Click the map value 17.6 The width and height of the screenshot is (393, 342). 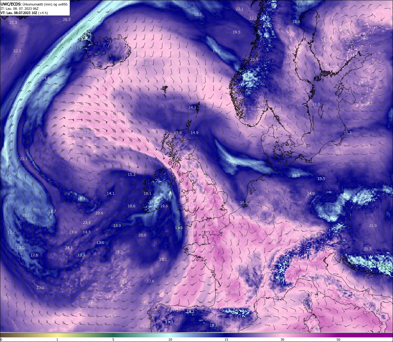pos(150,281)
